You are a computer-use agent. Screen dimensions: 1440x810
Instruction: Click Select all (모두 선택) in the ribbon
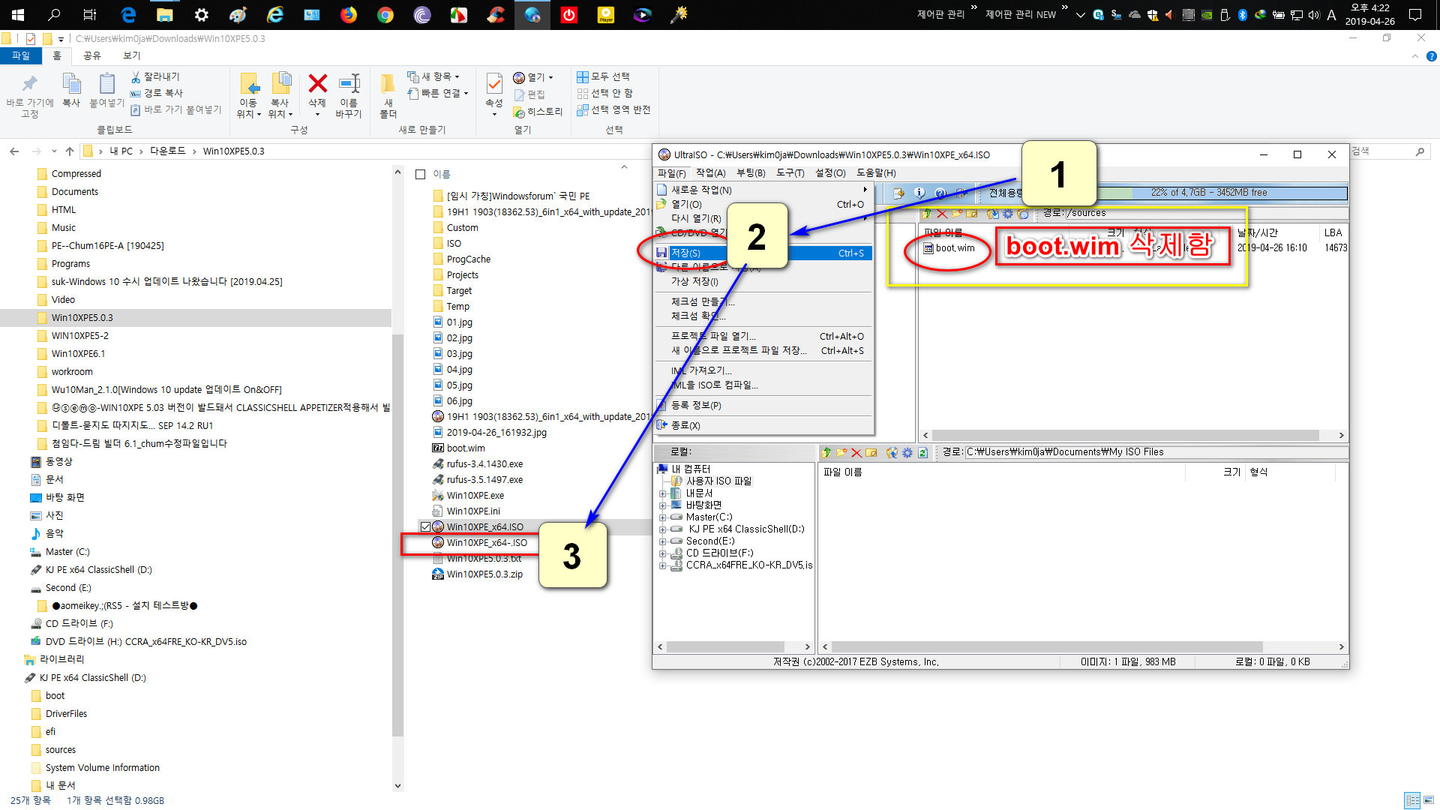pos(603,76)
